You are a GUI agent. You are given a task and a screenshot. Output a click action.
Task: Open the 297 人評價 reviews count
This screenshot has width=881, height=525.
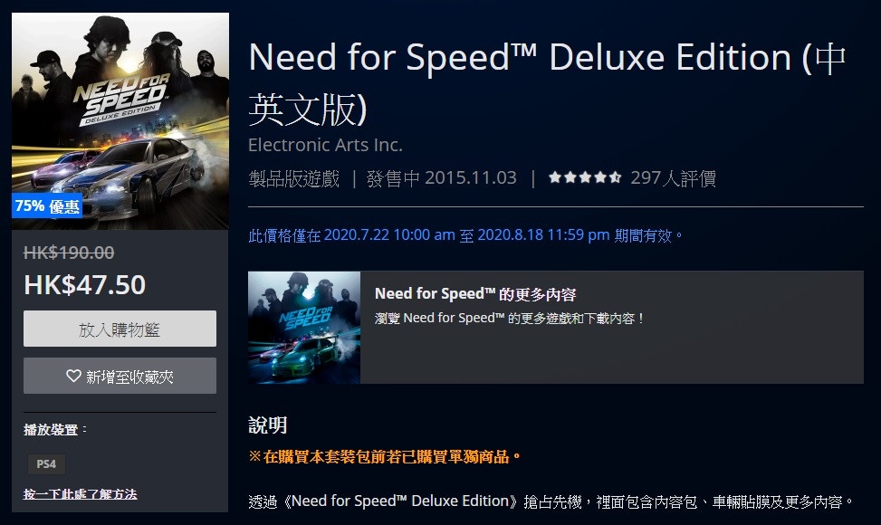[x=673, y=178]
